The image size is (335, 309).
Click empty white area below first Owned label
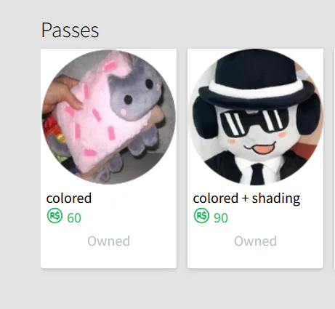coord(108,257)
